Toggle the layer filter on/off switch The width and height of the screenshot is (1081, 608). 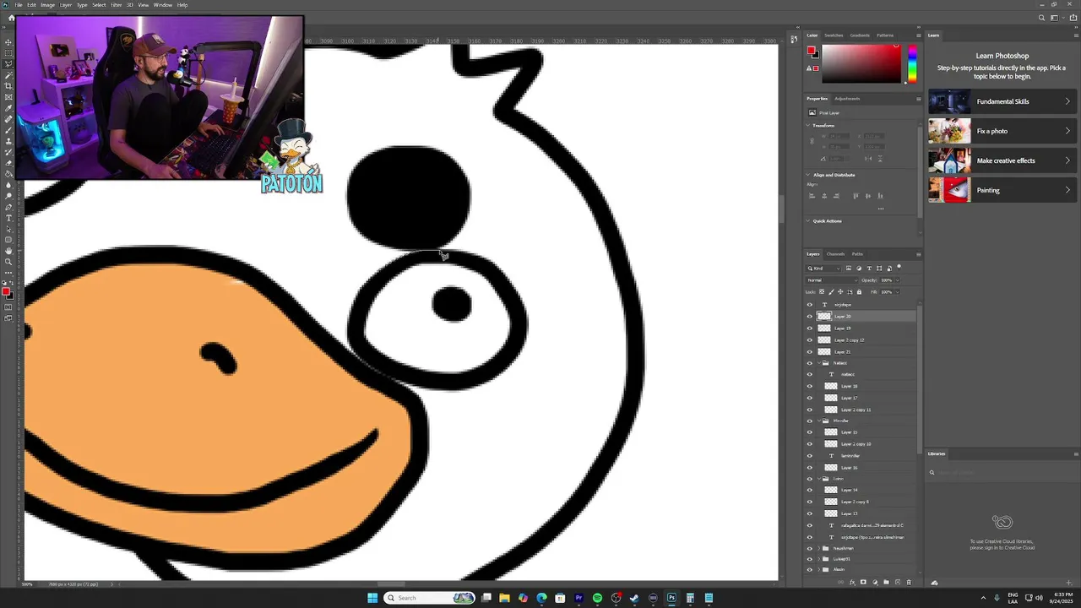pos(899,268)
